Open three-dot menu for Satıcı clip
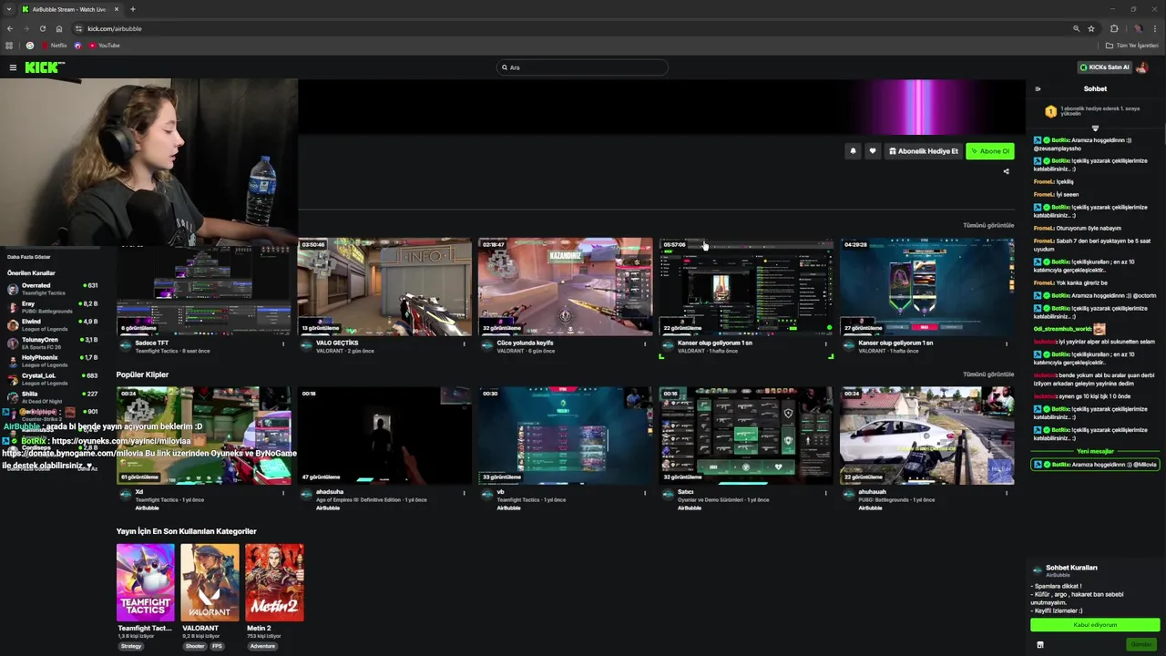The height and width of the screenshot is (656, 1166). [x=826, y=493]
